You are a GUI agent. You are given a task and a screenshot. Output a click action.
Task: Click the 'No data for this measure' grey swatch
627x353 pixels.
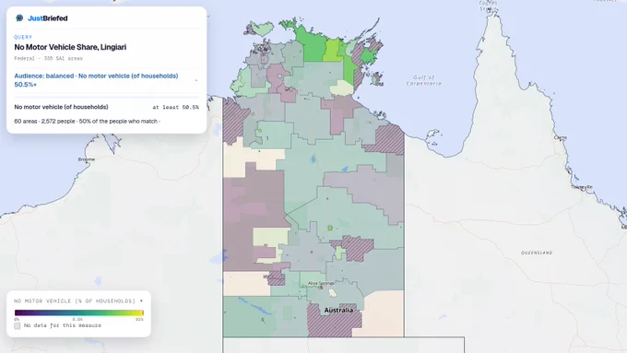(18, 326)
